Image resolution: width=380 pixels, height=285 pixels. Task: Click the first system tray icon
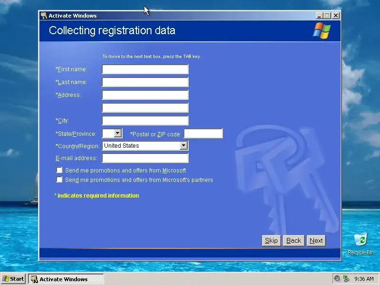pos(337,278)
